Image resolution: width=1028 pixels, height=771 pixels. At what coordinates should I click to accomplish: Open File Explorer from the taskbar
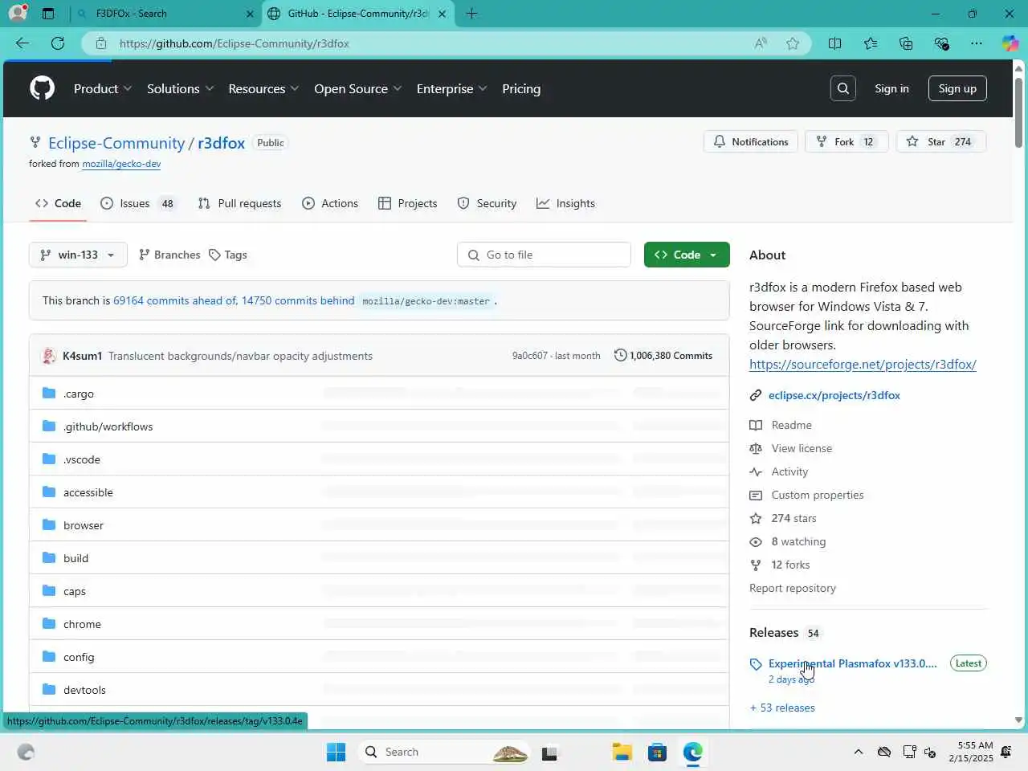(x=622, y=752)
